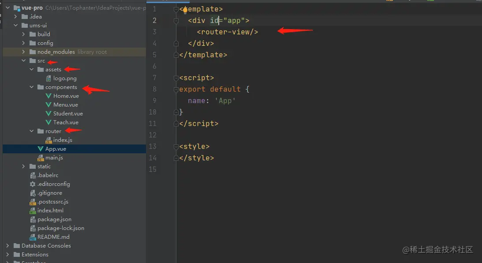Screen dimensions: 482x263
Task: Collapse the vue-pro project root
Action: click(x=7, y=7)
